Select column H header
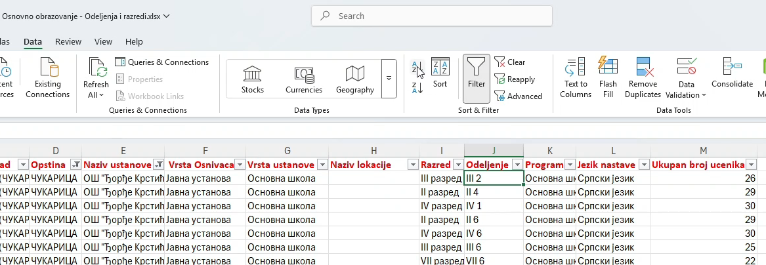This screenshot has height=265, width=766. coord(373,151)
